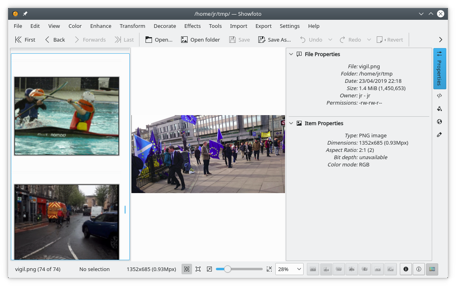Open the Enhance menu

(x=101, y=26)
